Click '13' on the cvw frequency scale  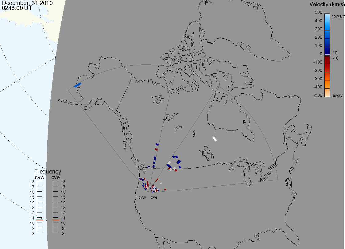[32, 208]
